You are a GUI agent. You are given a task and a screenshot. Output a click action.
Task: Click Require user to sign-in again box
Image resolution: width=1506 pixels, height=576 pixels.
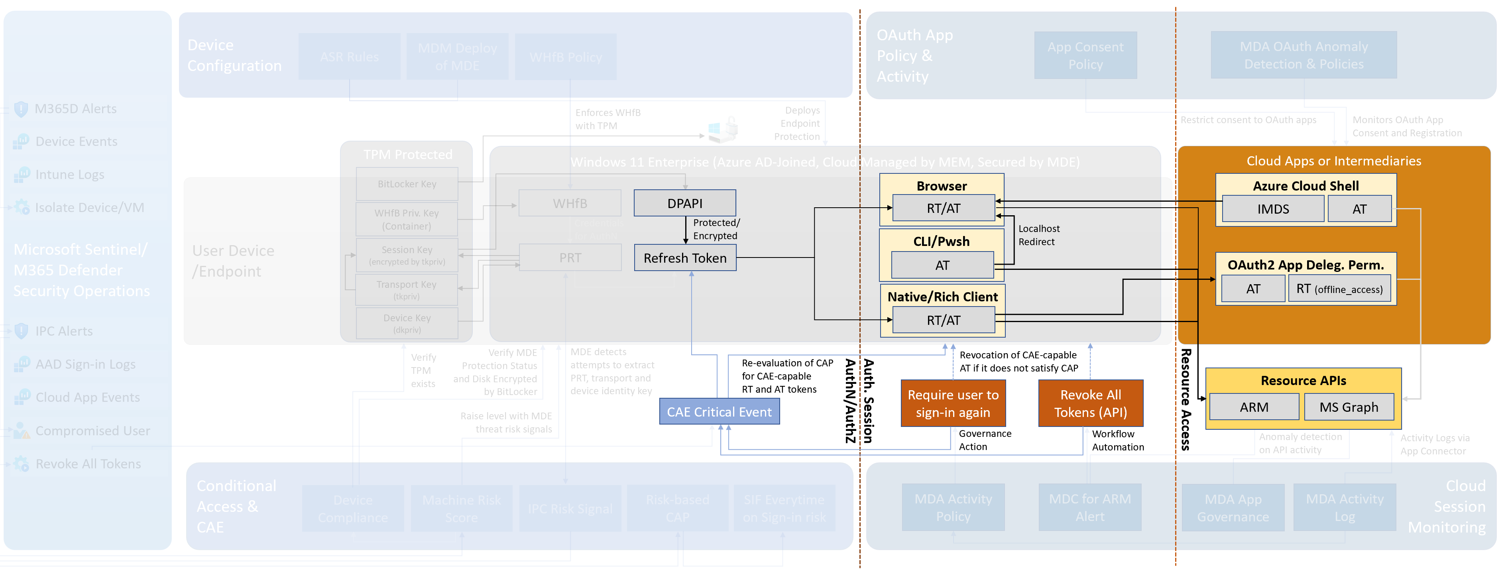(x=953, y=403)
